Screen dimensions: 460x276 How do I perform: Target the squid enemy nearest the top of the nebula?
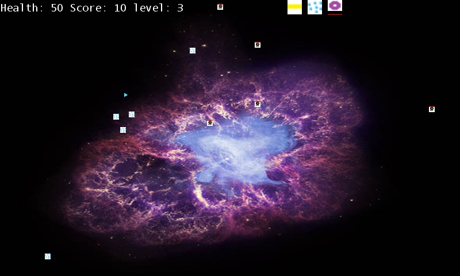click(x=258, y=45)
